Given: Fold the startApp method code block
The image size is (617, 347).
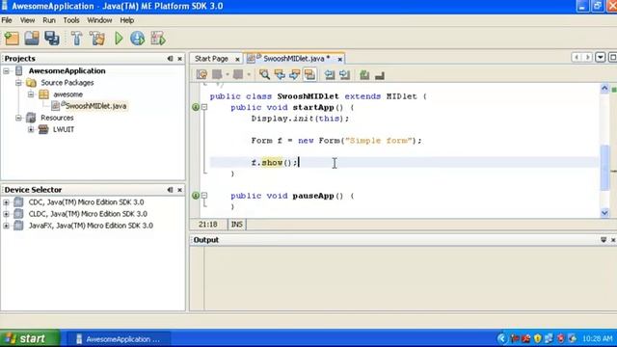Looking at the screenshot, I should pyautogui.click(x=204, y=107).
